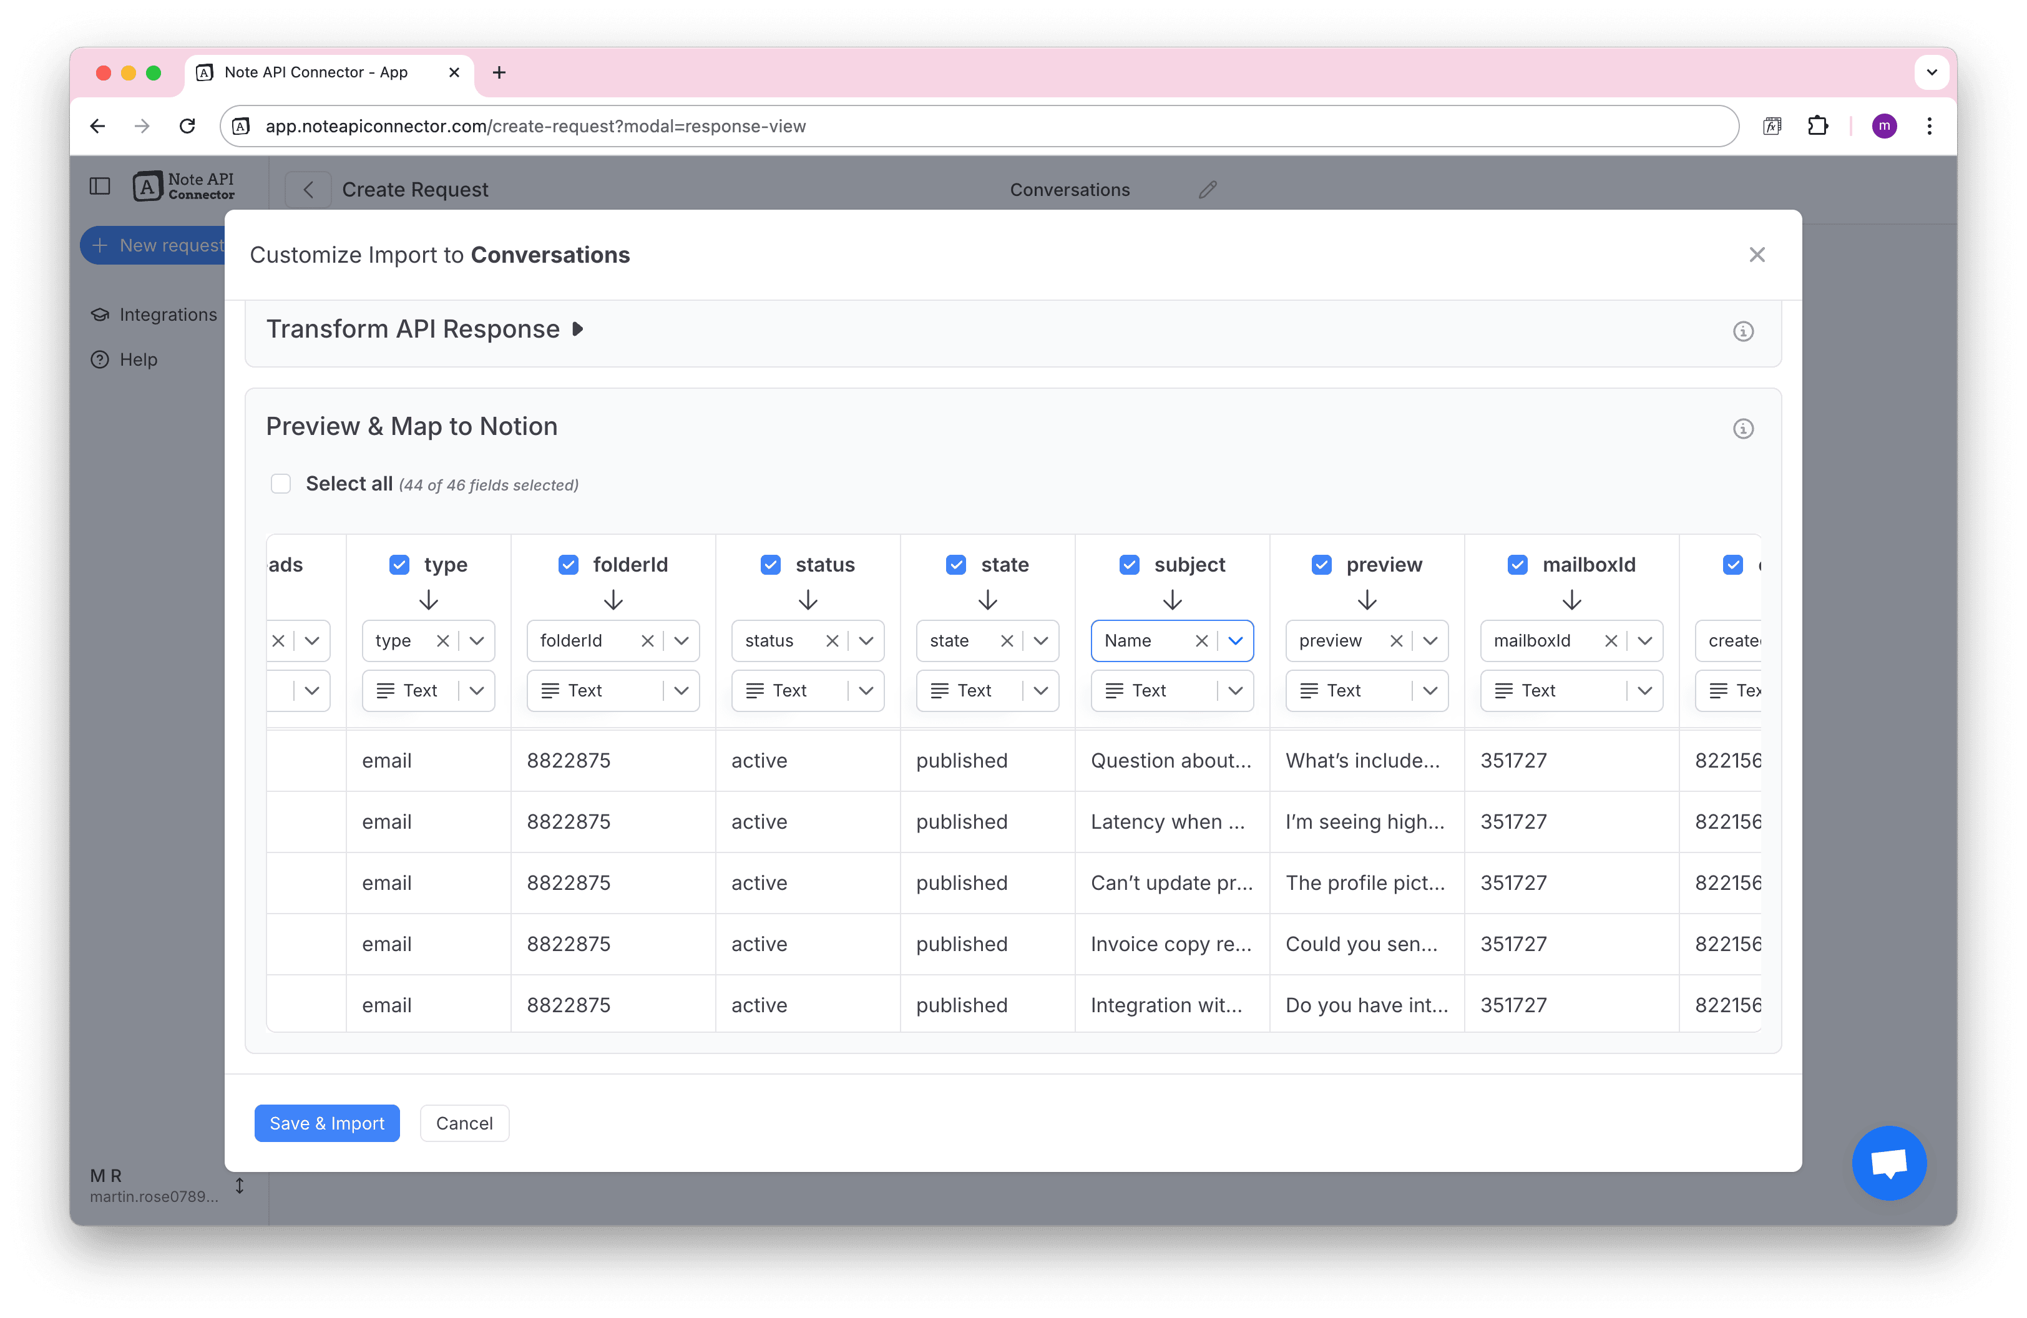Click the 'Do you have int...' preview cell
The height and width of the screenshot is (1318, 2027).
click(x=1365, y=1005)
